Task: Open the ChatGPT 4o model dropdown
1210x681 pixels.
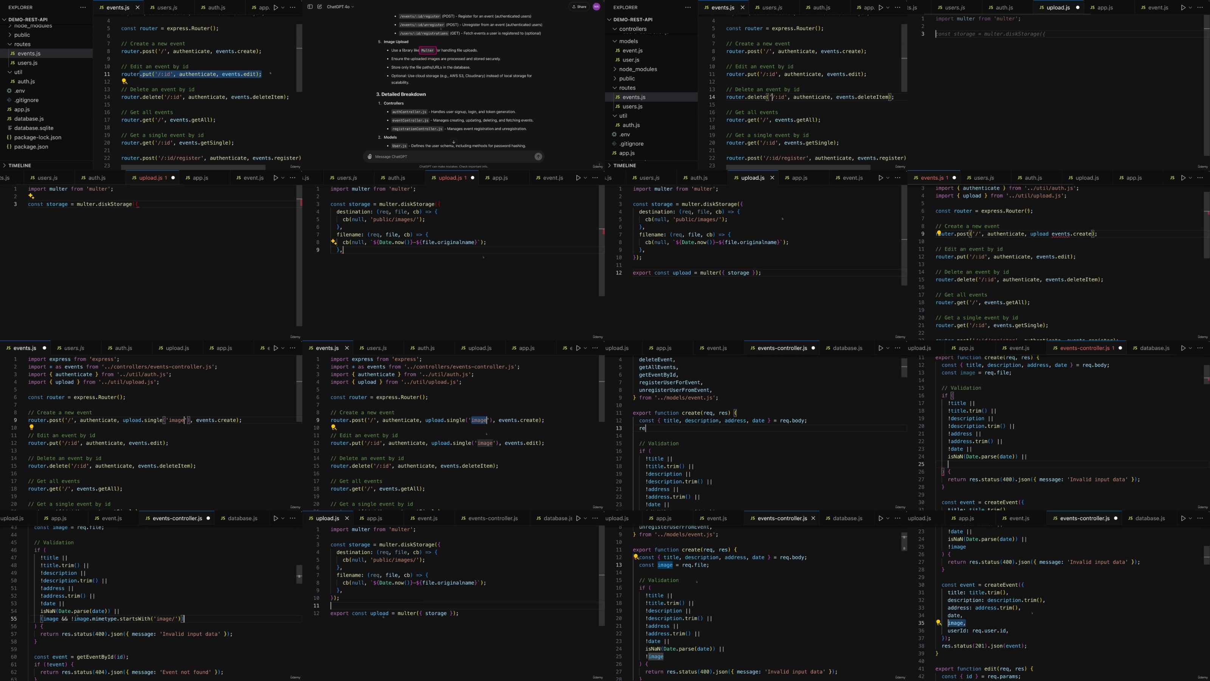Action: coord(341,6)
